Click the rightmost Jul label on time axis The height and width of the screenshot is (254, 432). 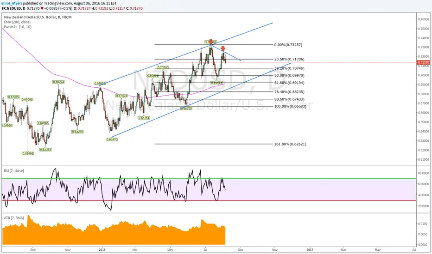click(x=414, y=250)
